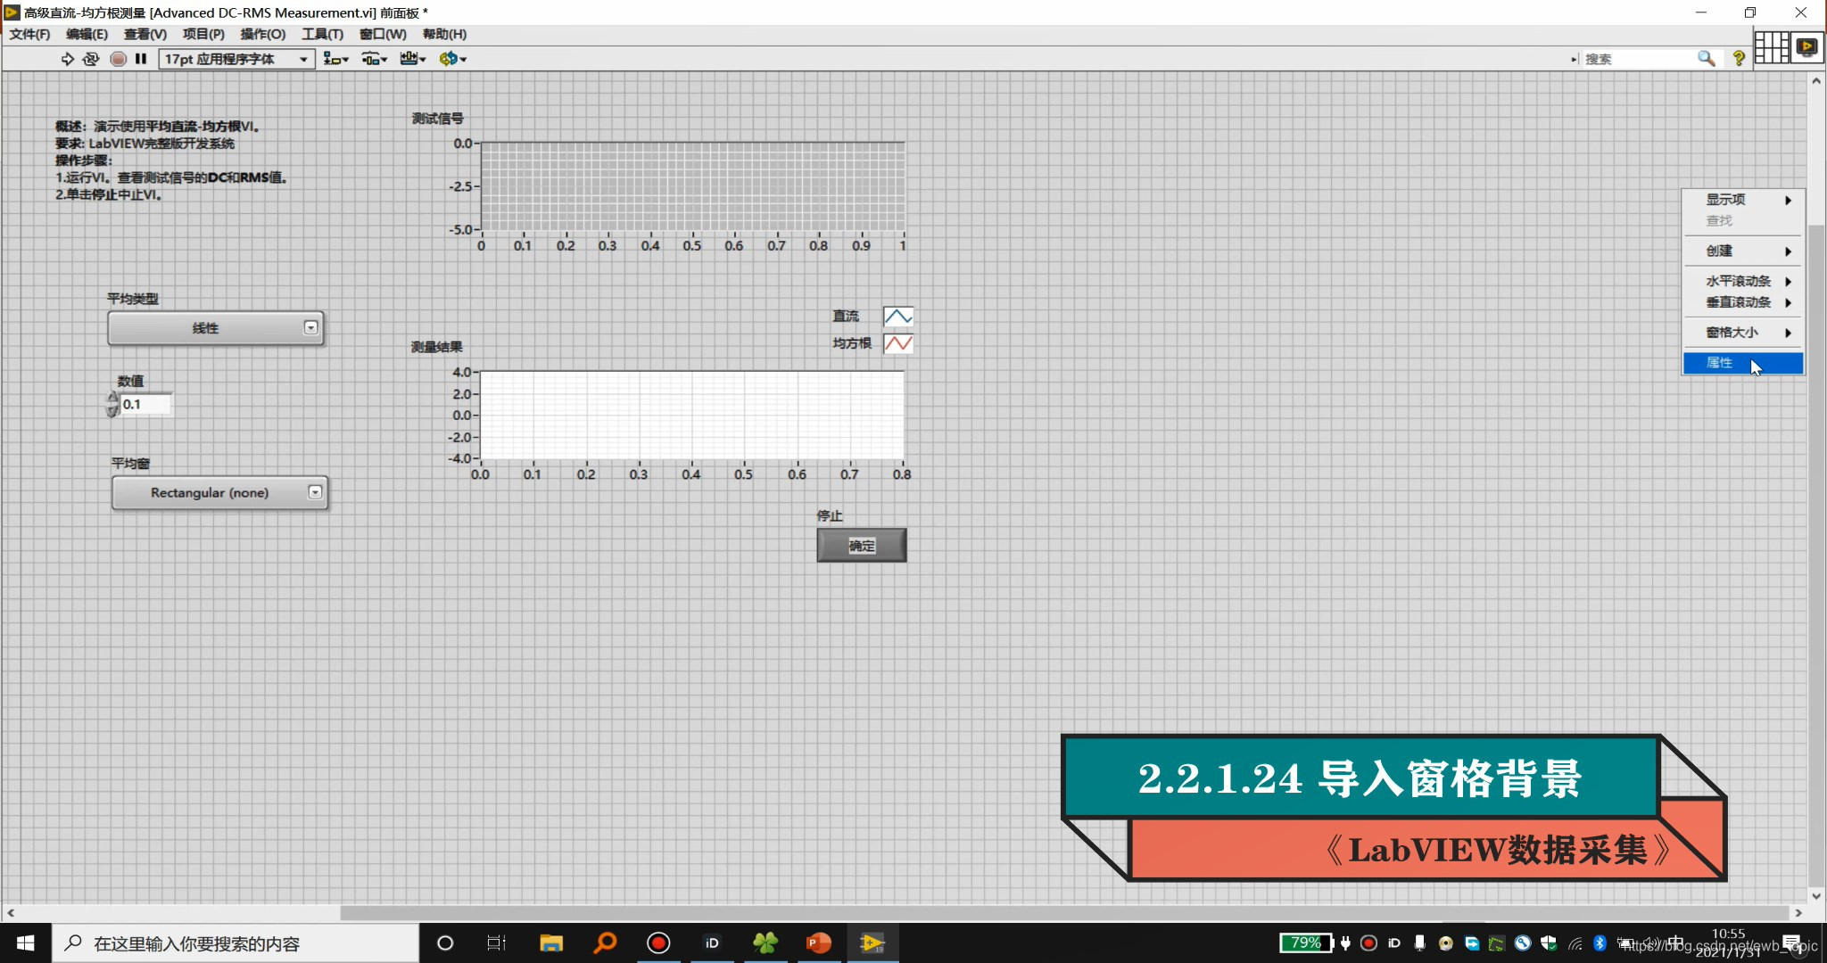This screenshot has height=963, width=1827.
Task: Click the vertical scrollbar down arrow
Action: 1816,896
